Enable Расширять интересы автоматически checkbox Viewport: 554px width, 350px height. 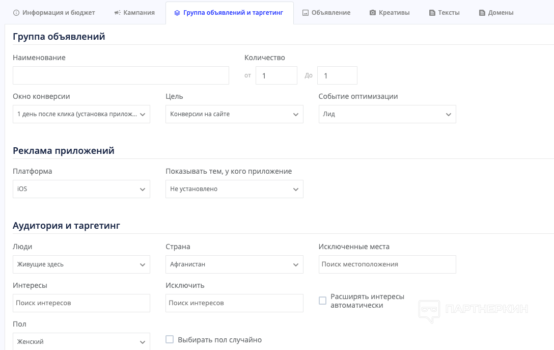322,301
